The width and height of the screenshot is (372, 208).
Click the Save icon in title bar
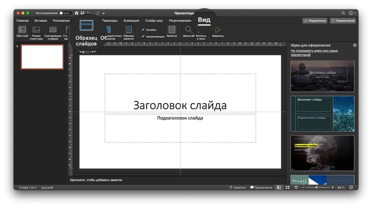(x=83, y=13)
